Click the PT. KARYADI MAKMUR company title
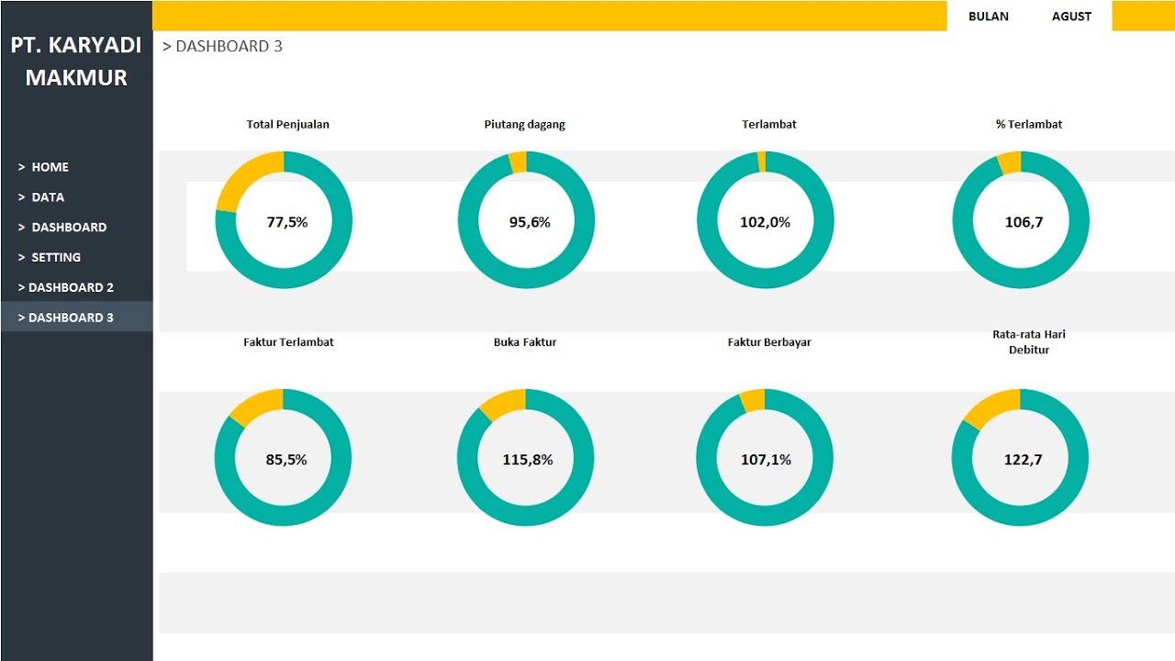The height and width of the screenshot is (661, 1175). click(76, 62)
